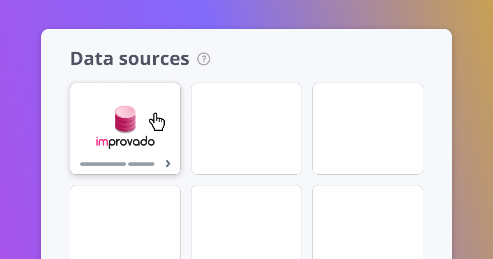Open the Improvado data source card
Image resolution: width=493 pixels, height=259 pixels.
[125, 129]
